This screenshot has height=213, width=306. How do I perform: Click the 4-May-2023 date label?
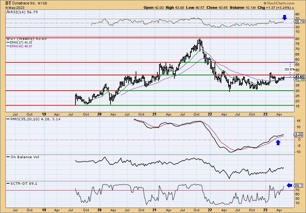tap(15, 7)
